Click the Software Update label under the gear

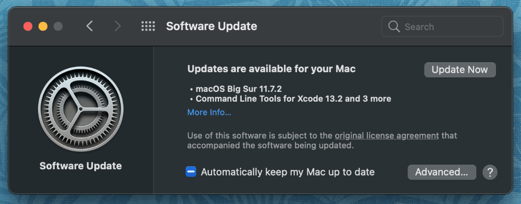pos(81,166)
